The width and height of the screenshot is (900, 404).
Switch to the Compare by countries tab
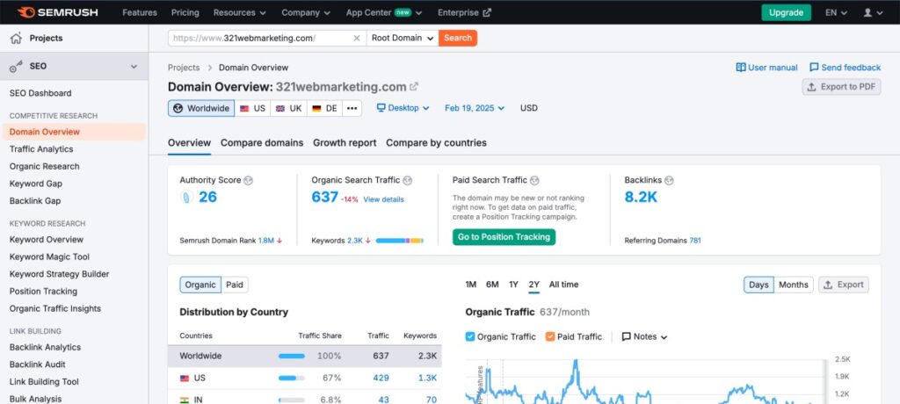pyautogui.click(x=436, y=143)
